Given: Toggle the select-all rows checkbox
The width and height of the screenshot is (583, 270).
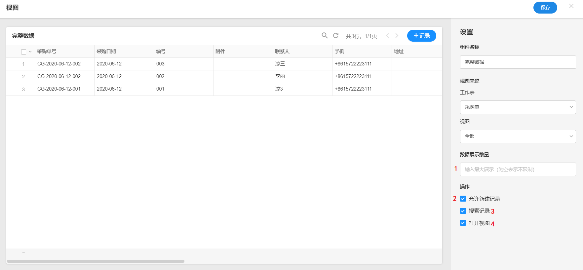Looking at the screenshot, I should [23, 52].
